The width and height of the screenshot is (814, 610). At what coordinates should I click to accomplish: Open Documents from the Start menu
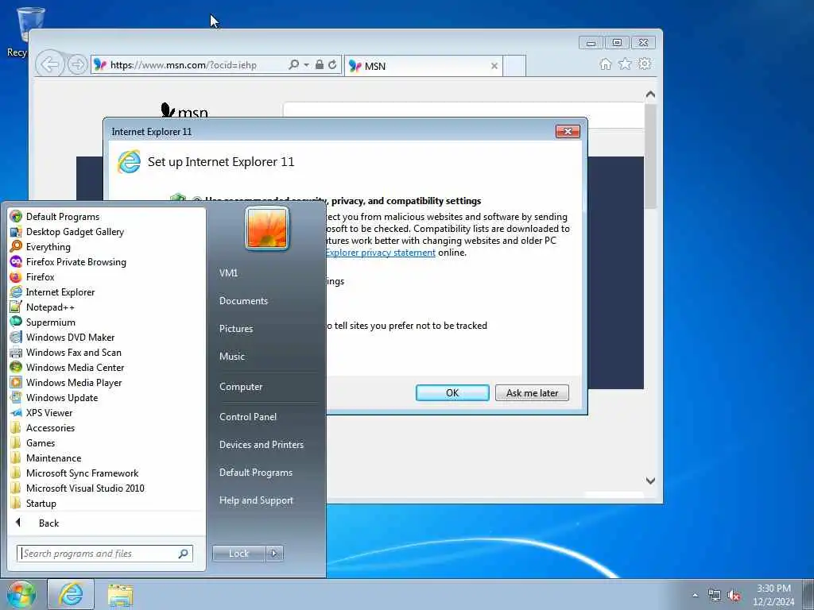coord(243,301)
